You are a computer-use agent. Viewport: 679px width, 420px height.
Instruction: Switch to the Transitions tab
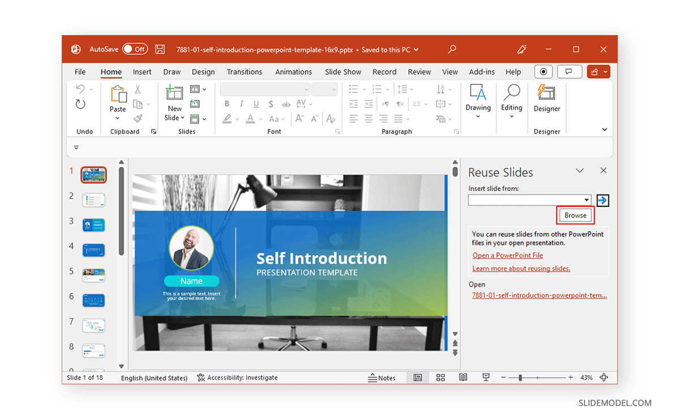(244, 72)
